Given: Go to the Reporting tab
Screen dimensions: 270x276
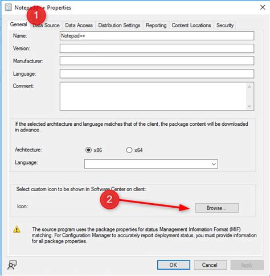Looking at the screenshot, I should coord(156,26).
